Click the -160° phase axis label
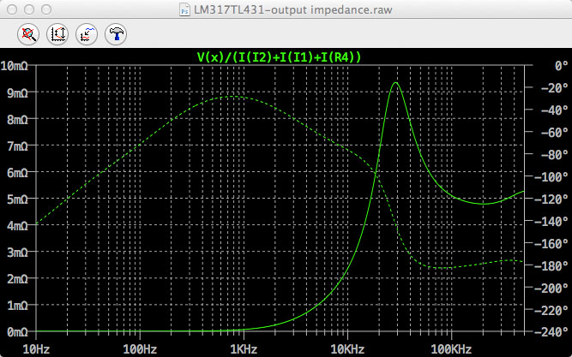Viewport: 572px width, 357px height. (x=551, y=243)
